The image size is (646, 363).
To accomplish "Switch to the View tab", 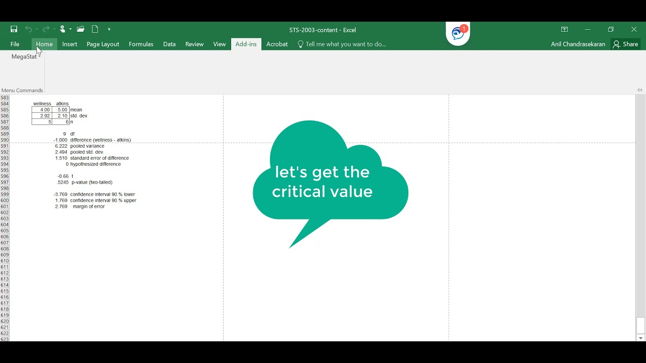I will (x=220, y=44).
